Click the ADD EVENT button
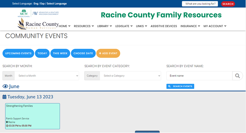The width and height of the screenshot is (246, 133). point(108,53)
